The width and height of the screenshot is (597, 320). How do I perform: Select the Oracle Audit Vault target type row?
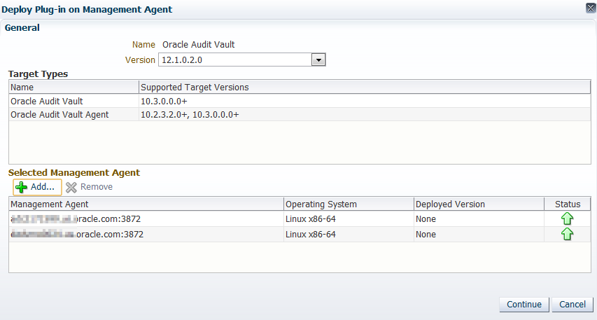(x=300, y=101)
